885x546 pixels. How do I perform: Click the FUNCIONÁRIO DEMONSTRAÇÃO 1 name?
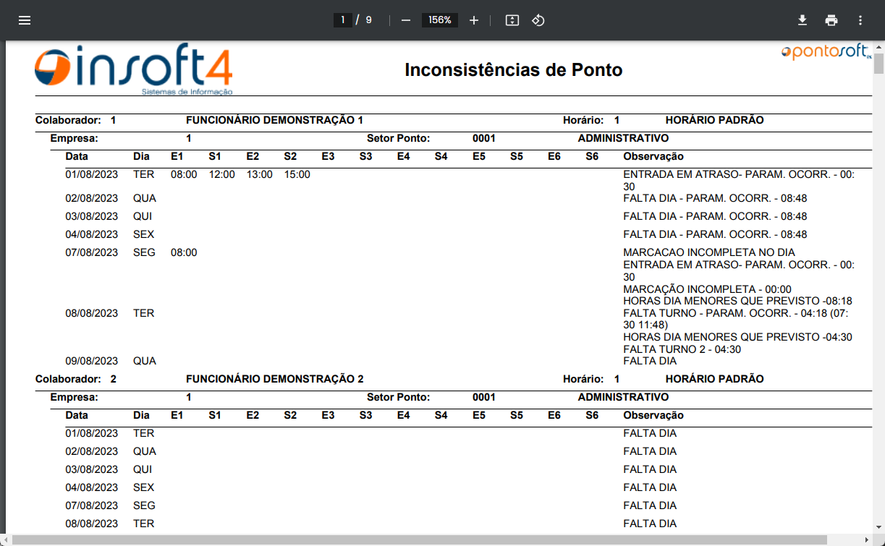pyautogui.click(x=274, y=120)
